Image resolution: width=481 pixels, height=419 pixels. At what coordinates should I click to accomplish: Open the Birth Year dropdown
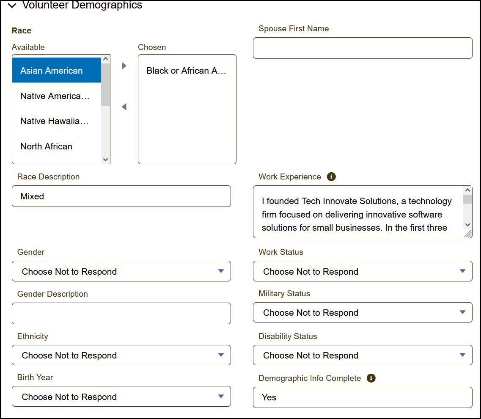point(121,397)
